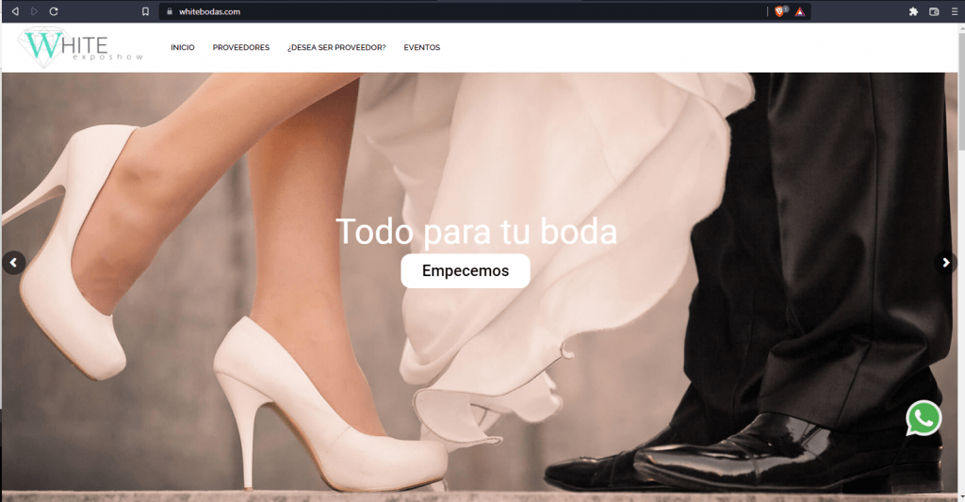Open the INICIO menu item

[x=183, y=47]
